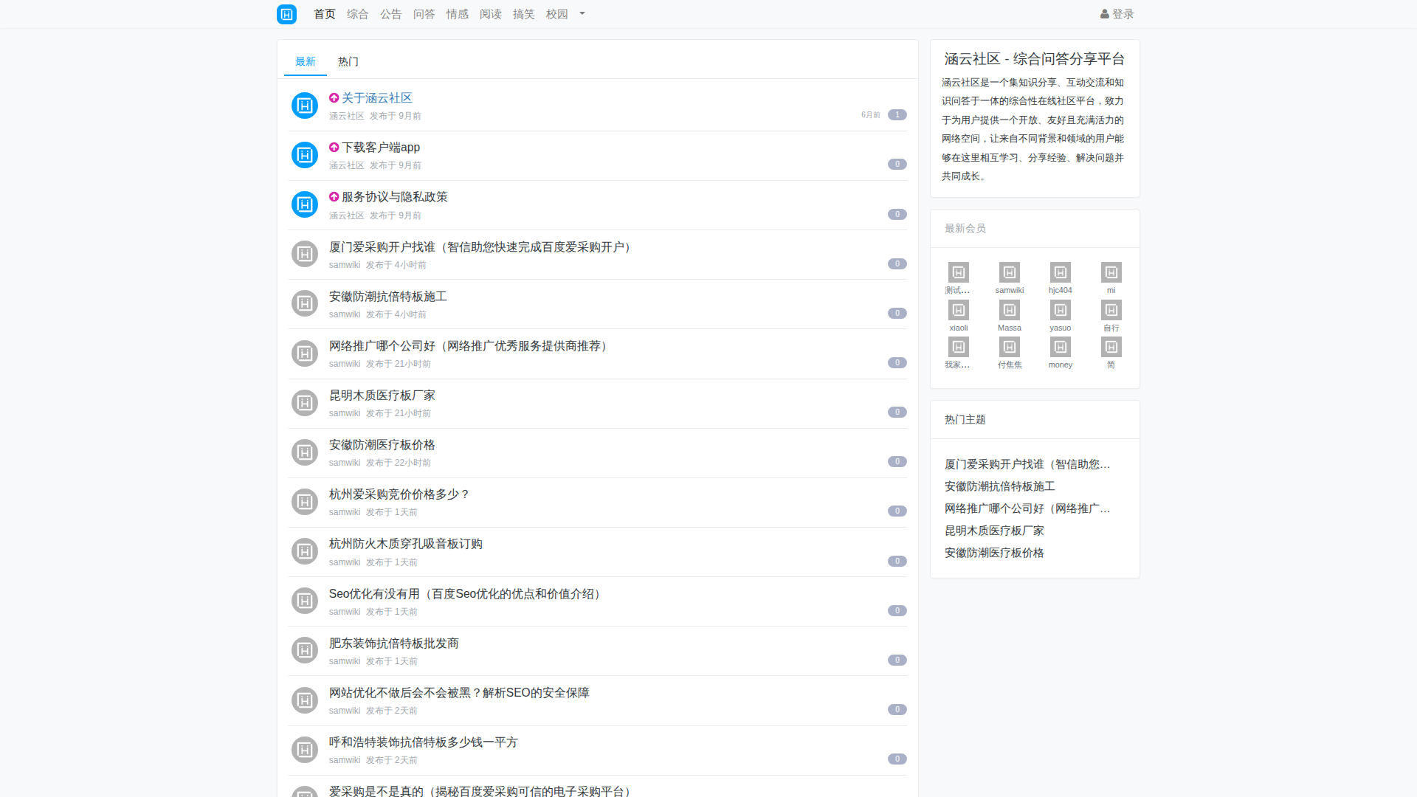Open author samwiki under 肥东装饰抗倍特板批发商
1417x797 pixels.
coord(344,661)
